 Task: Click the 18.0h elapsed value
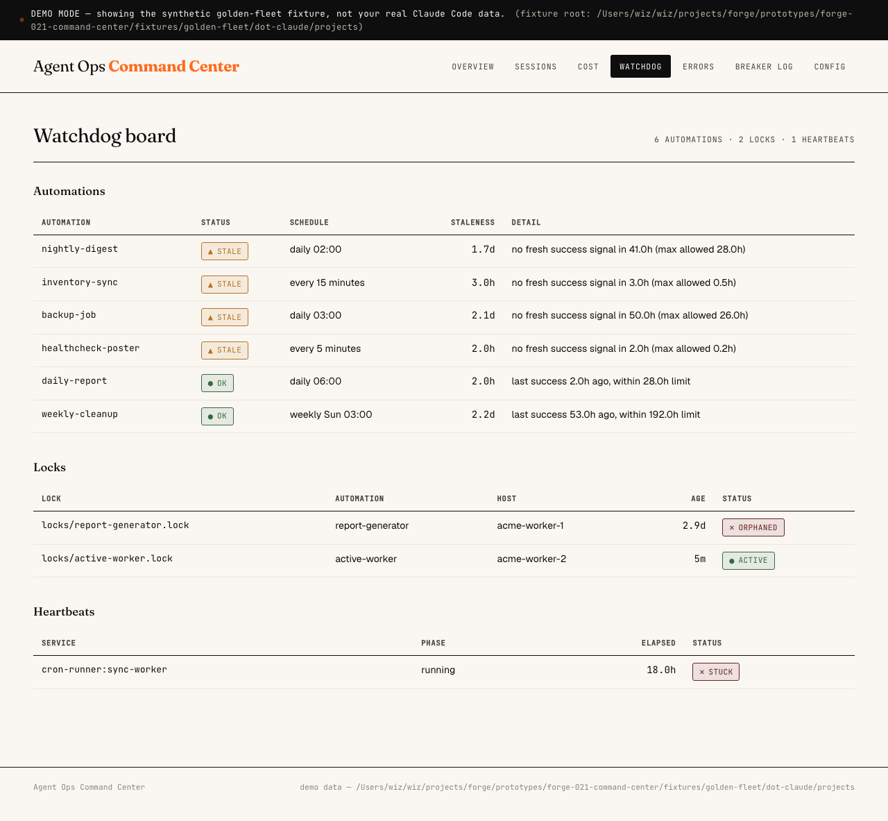(x=661, y=670)
